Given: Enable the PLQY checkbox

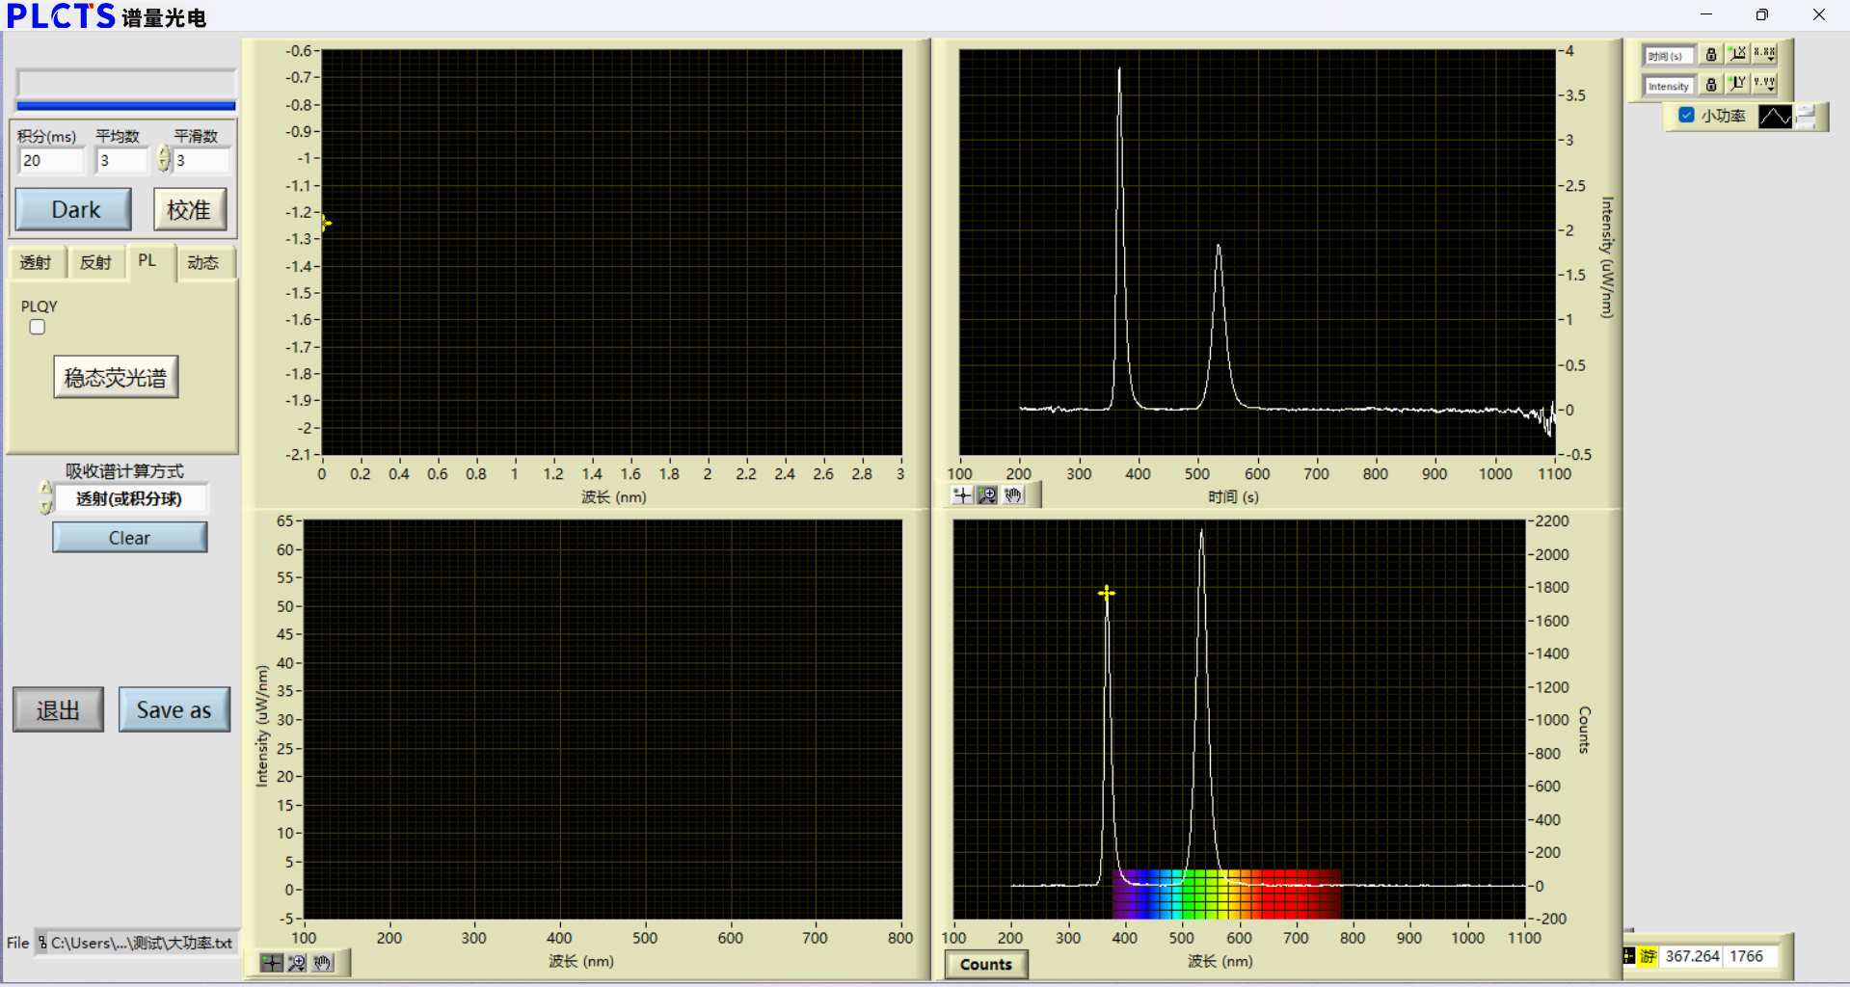Looking at the screenshot, I should pos(38,328).
